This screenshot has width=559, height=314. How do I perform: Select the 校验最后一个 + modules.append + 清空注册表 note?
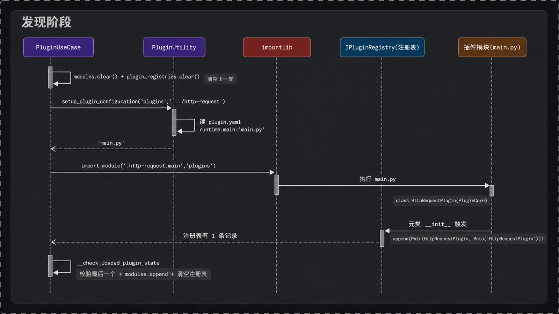tap(143, 274)
